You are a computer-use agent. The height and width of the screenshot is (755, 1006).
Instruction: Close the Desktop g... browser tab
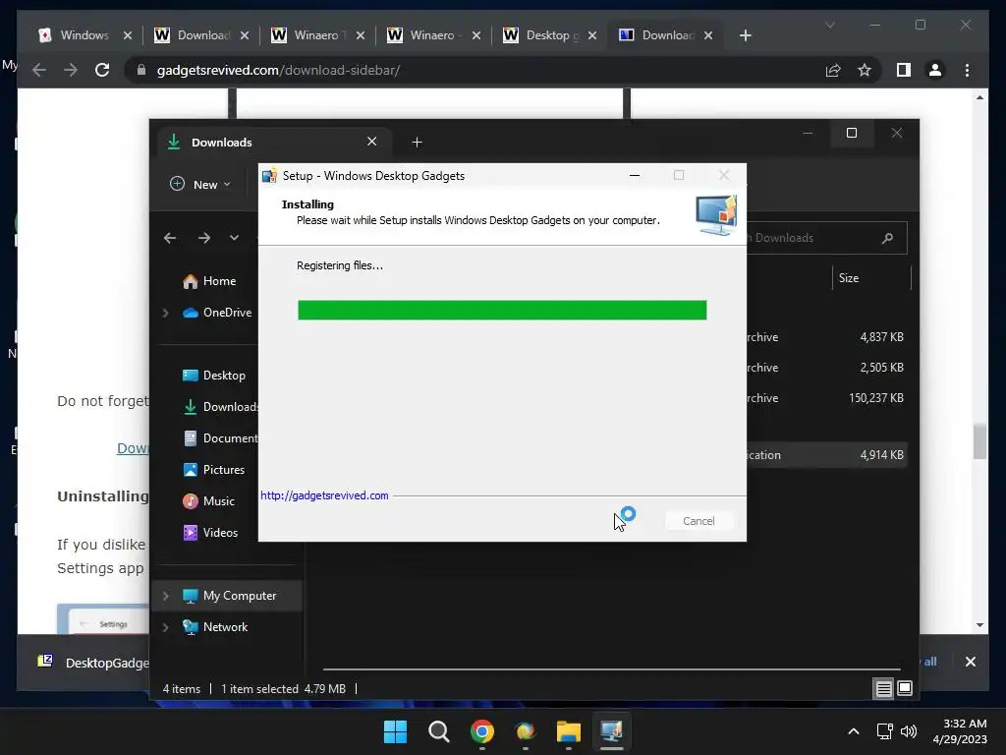coord(592,35)
